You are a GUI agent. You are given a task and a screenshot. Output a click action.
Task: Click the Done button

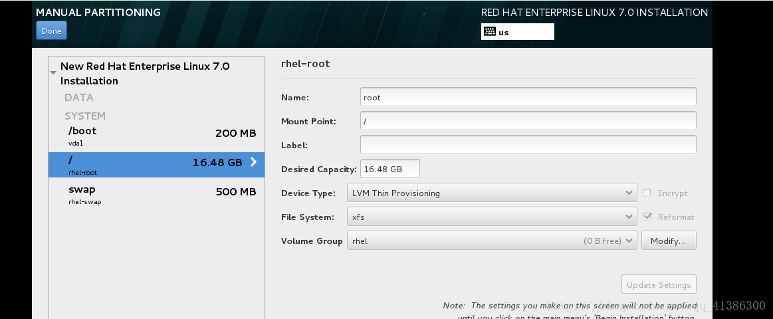point(51,31)
